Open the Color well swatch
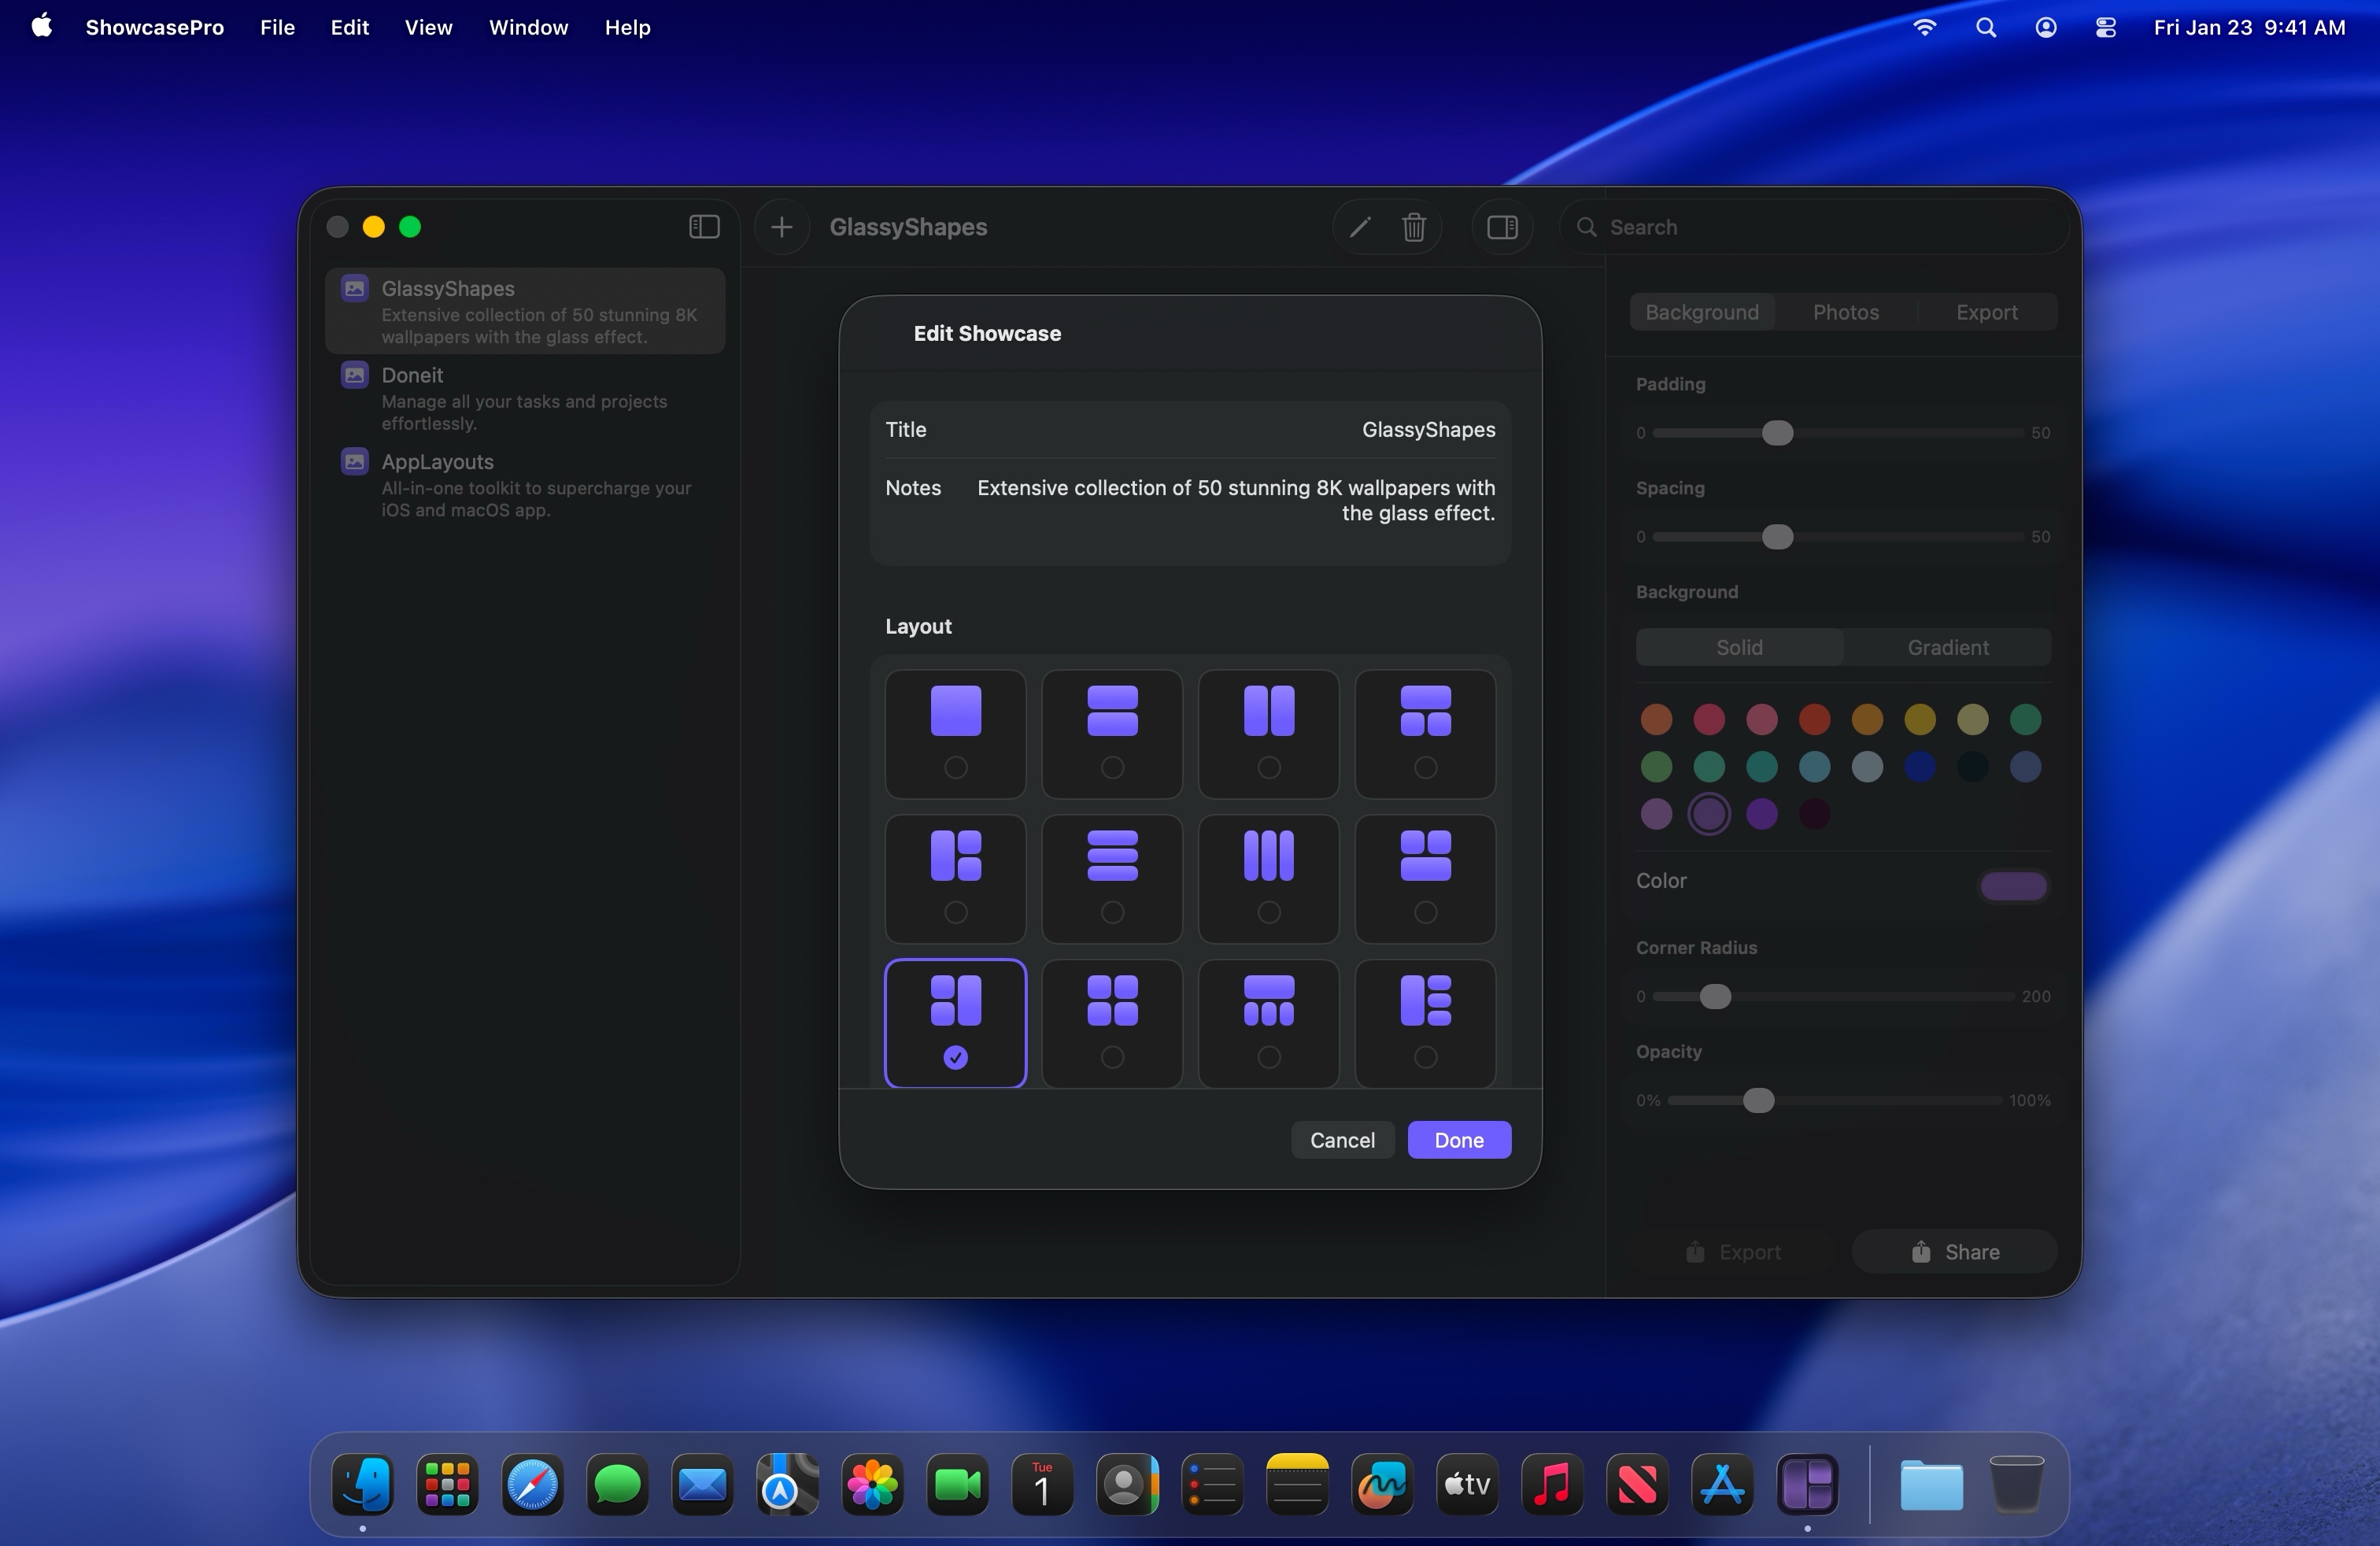Screen dimensions: 2380x1546 [x=2013, y=885]
